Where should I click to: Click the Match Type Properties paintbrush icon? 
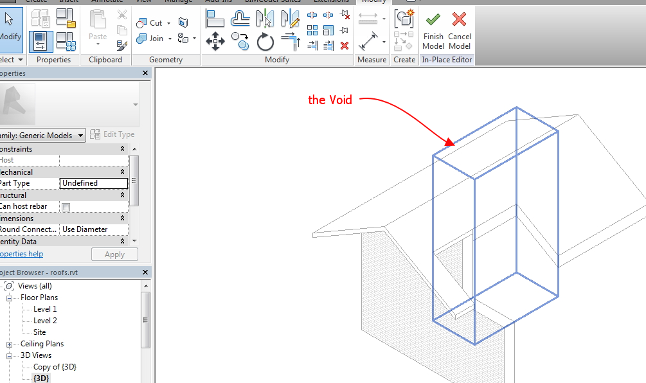pos(122,44)
